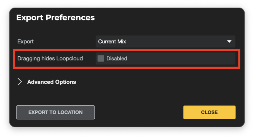This screenshot has width=254, height=138.
Task: Click the Disabled label beside the checkbox
Action: [117, 59]
